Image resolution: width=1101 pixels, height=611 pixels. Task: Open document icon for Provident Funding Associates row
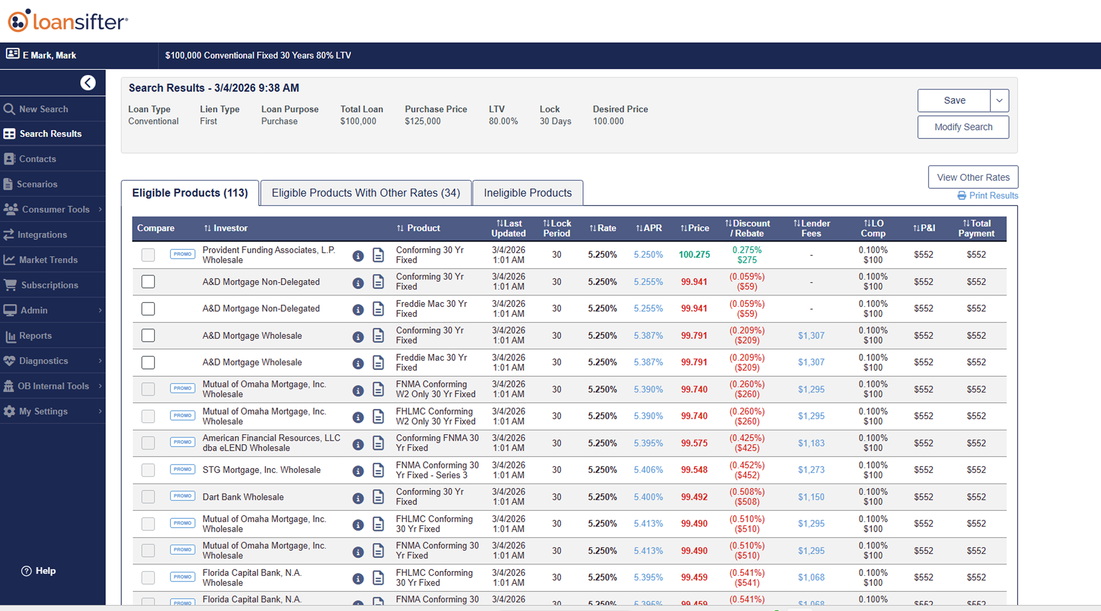[x=378, y=255]
